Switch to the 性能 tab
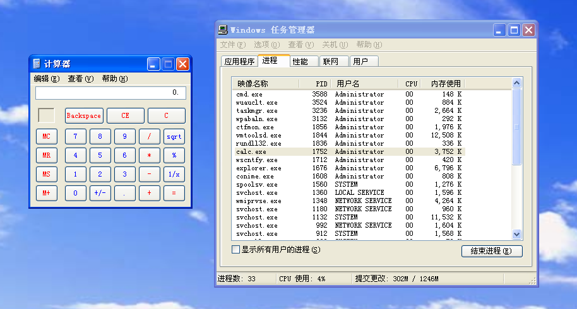This screenshot has width=577, height=309. (304, 61)
